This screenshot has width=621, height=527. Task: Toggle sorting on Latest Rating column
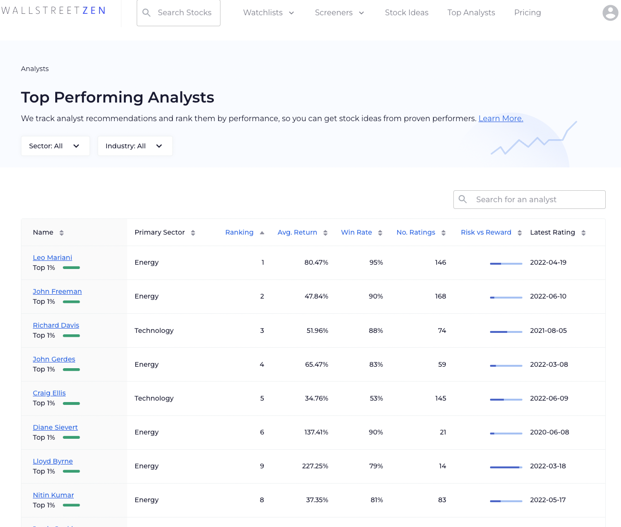click(x=583, y=233)
